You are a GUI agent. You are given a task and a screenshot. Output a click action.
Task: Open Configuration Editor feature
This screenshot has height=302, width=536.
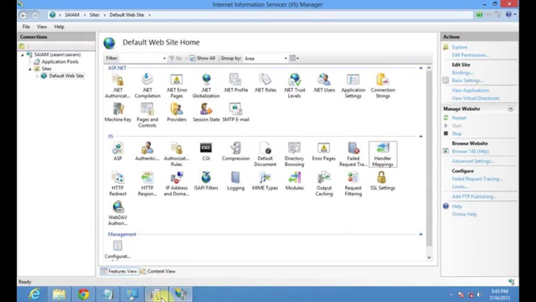pyautogui.click(x=118, y=249)
